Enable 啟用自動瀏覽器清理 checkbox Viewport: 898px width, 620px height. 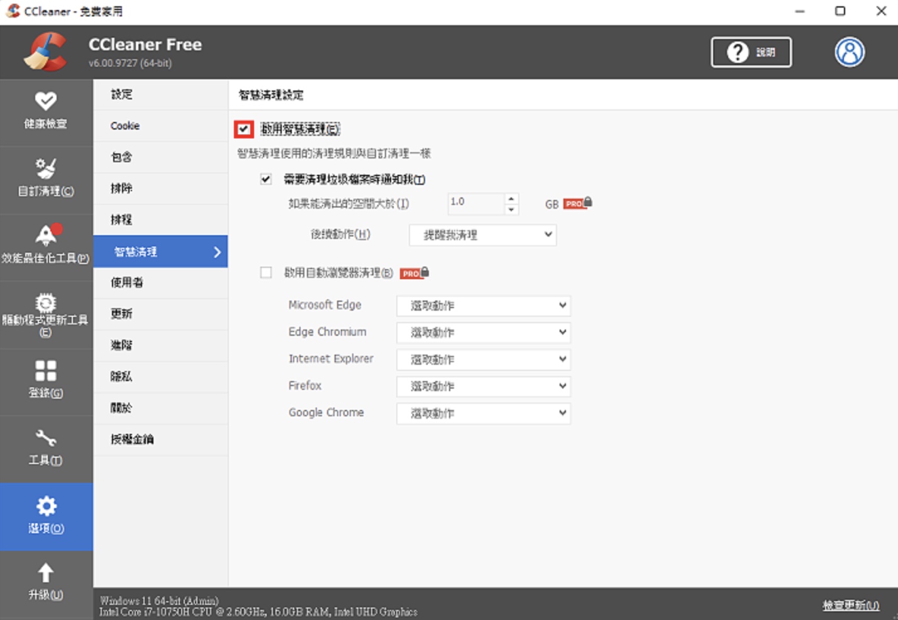pos(266,272)
